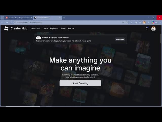Click the site info lock icon in address bar
162x122 pixels.
15,22
